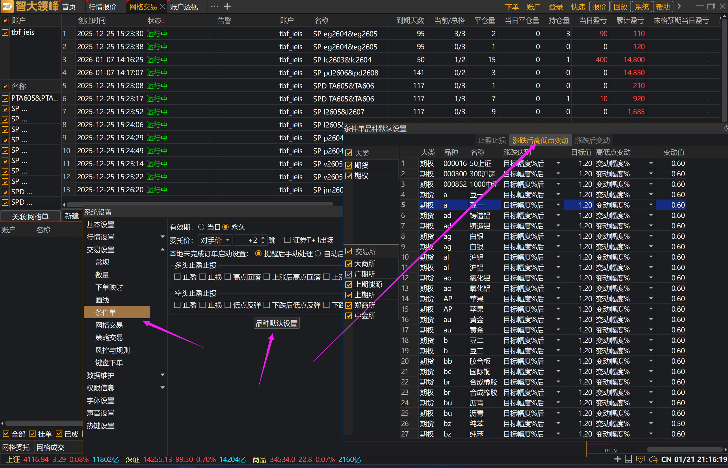Click the bottom panel layout icon in status bar
The height and width of the screenshot is (468, 728).
[629, 459]
